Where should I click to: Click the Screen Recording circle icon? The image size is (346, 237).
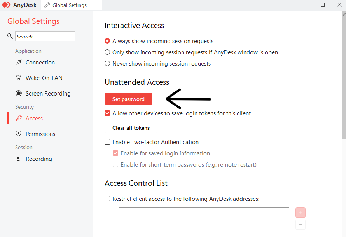pyautogui.click(x=19, y=94)
